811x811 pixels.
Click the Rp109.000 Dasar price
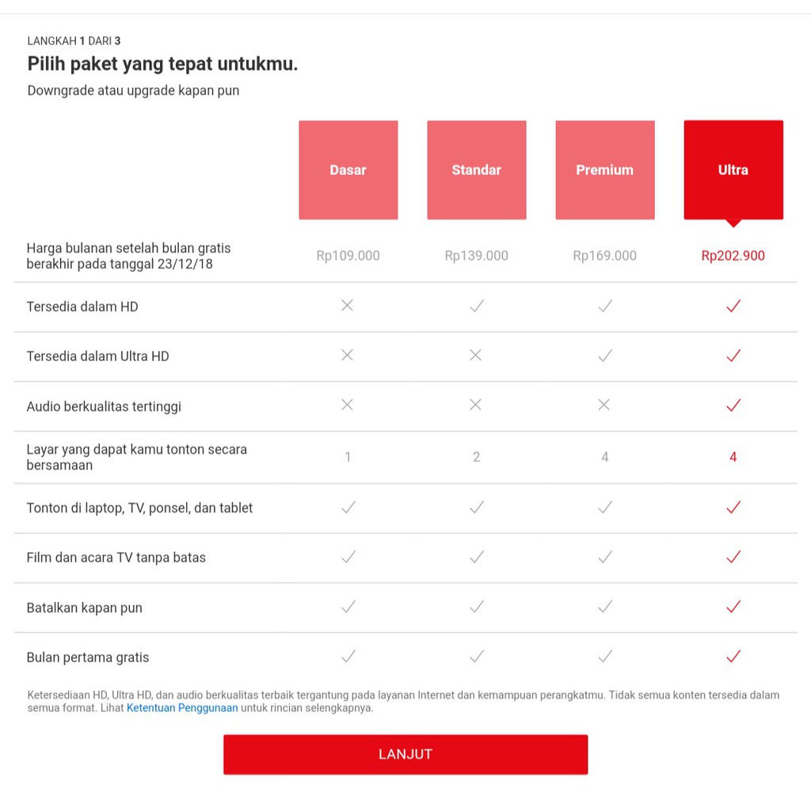click(x=348, y=256)
